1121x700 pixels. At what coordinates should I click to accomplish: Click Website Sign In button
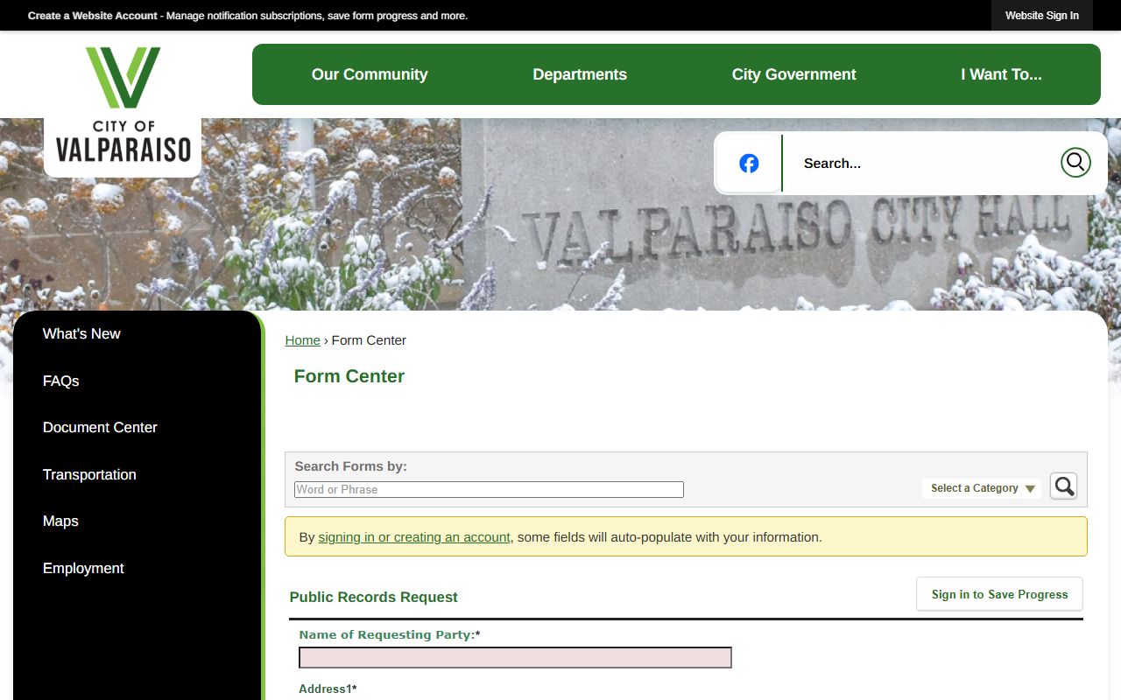point(1042,16)
